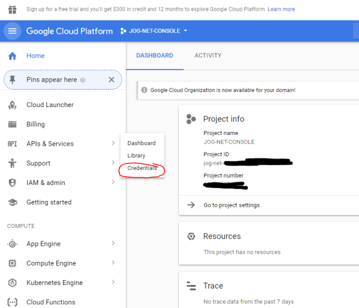Expand the Support submenu chevron
The image size is (359, 308).
pyautogui.click(x=113, y=163)
